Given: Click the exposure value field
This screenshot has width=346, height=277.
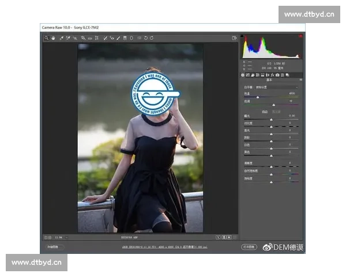Looking at the screenshot, I should [292, 116].
